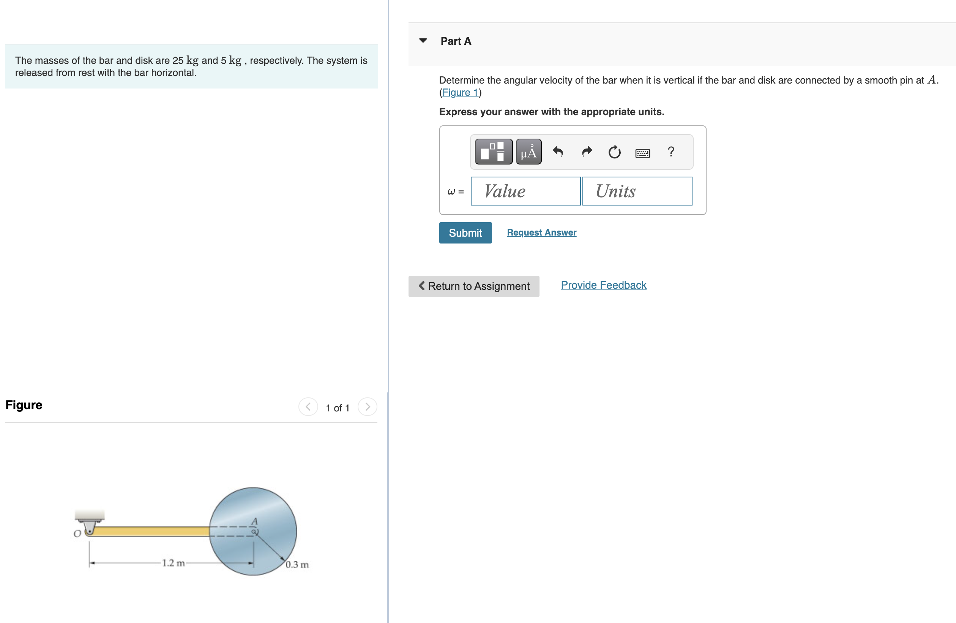
Task: Click the Units input field
Action: 637,191
